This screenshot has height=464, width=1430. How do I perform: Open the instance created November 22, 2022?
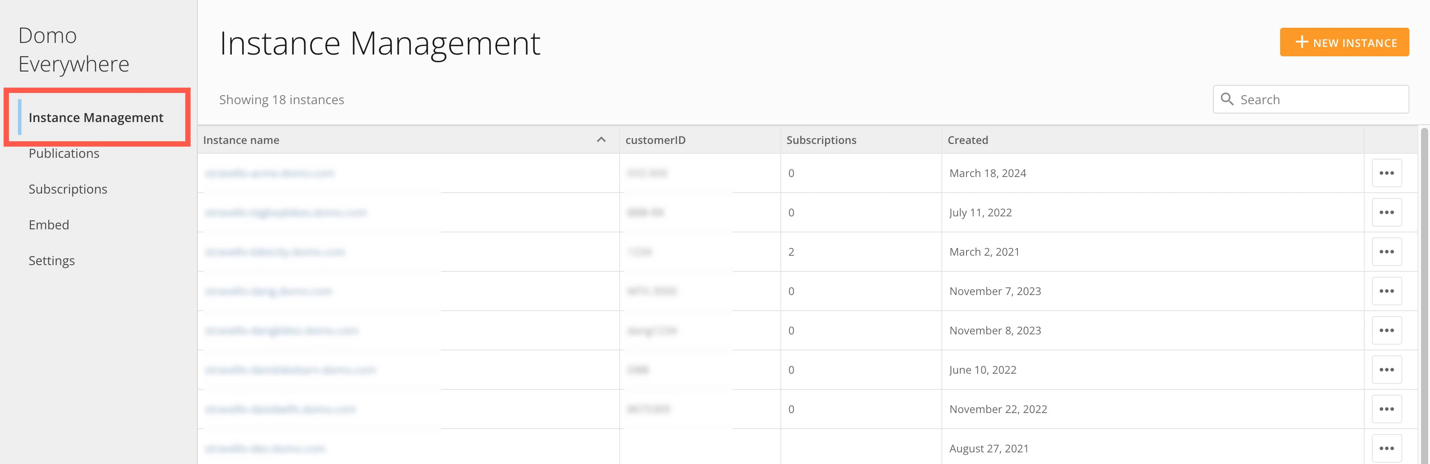tap(280, 409)
